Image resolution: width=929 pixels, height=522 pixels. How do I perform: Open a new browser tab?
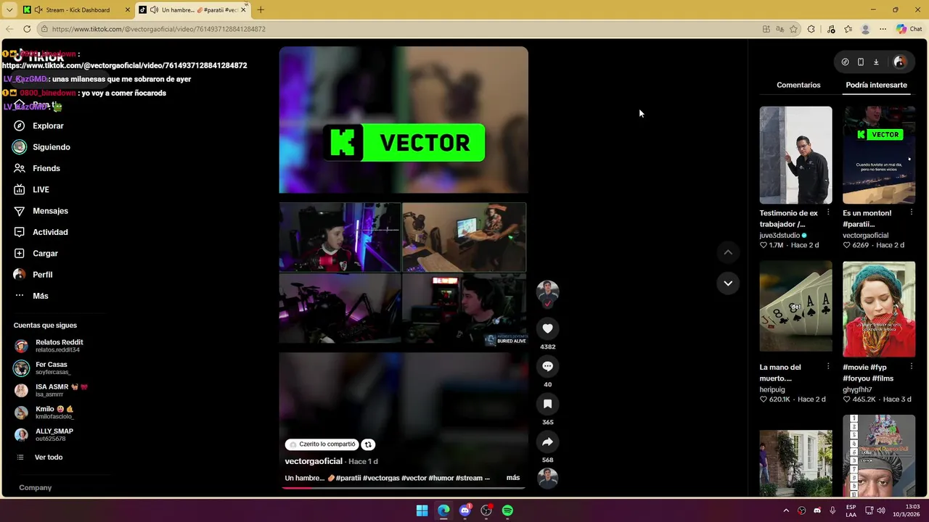(x=261, y=10)
